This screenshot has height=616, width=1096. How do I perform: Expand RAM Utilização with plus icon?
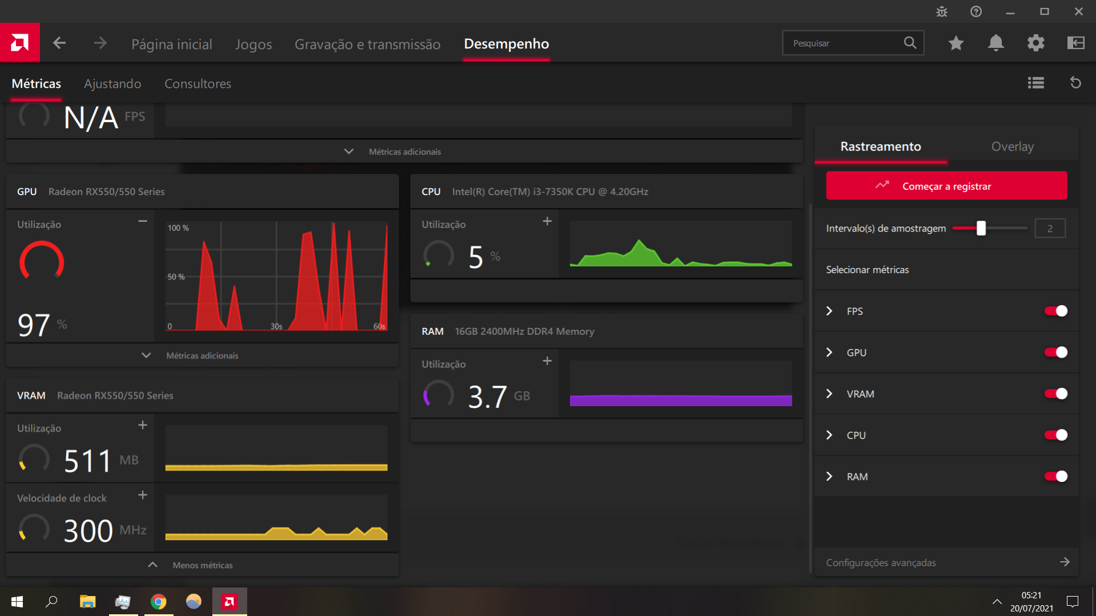coord(547,361)
